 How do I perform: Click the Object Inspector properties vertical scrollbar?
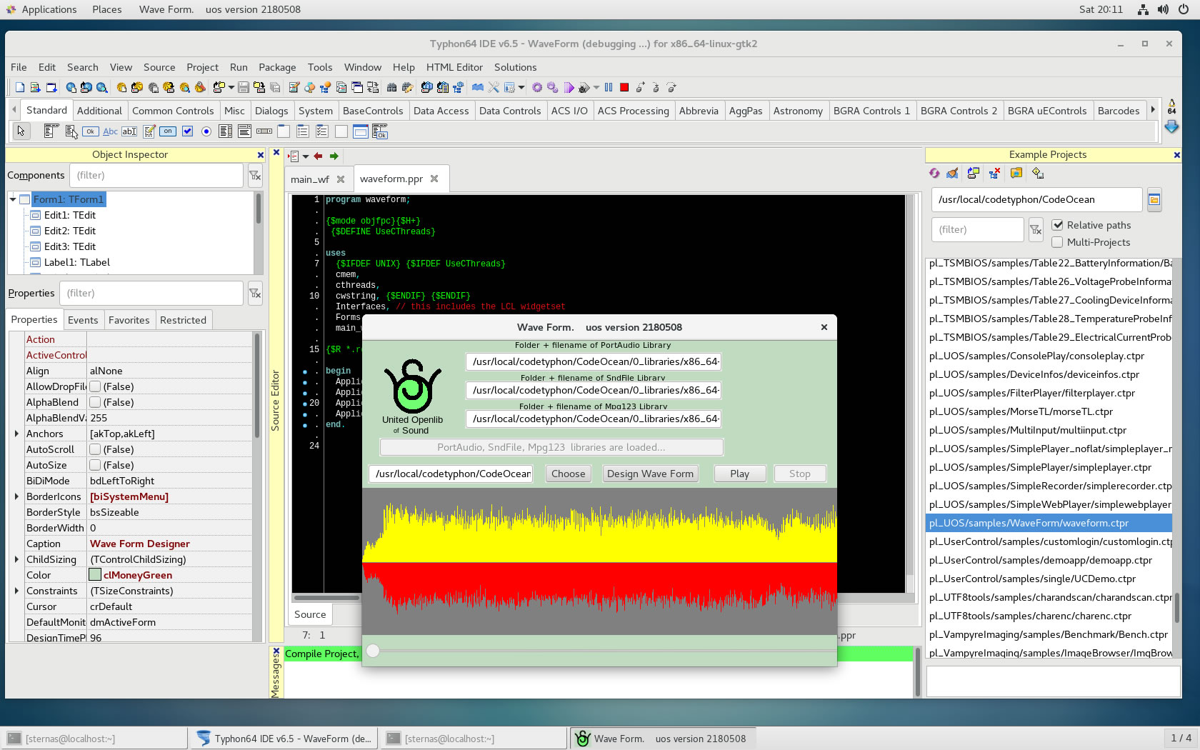point(257,384)
